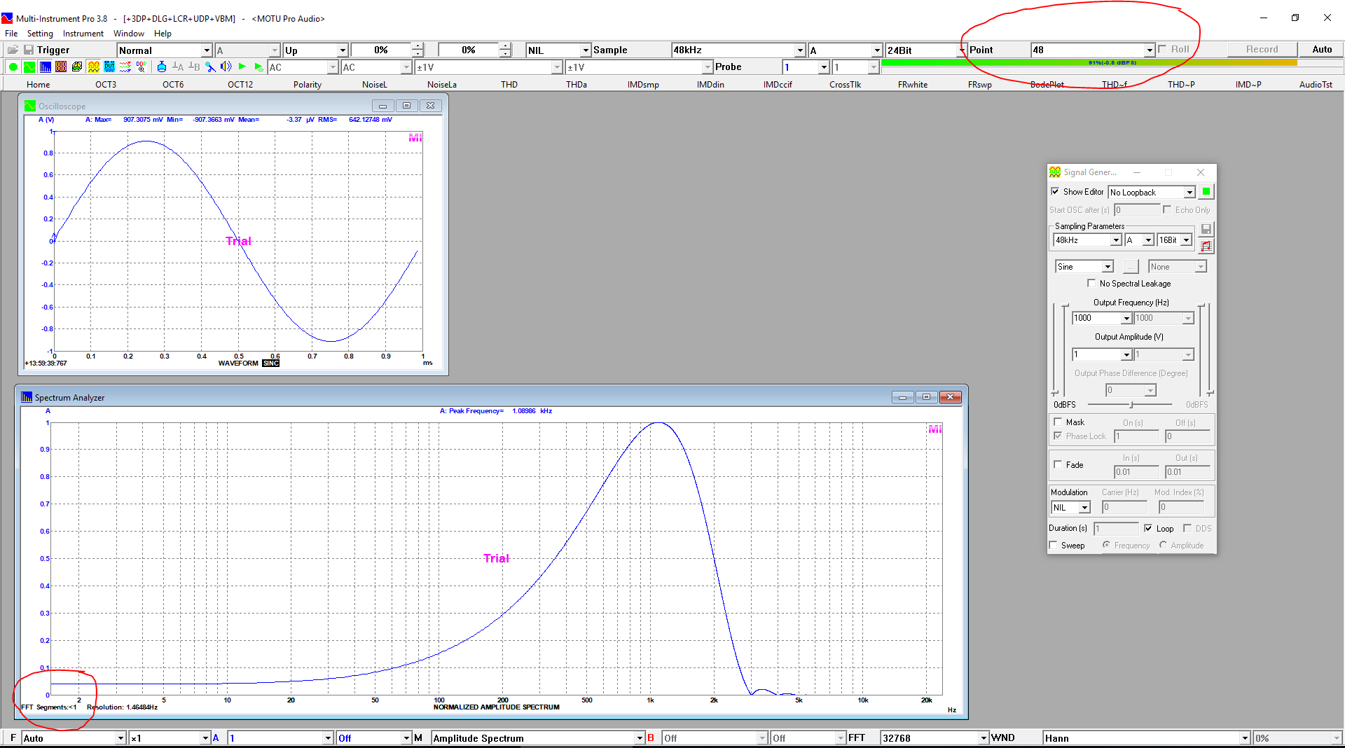Open the Setting menu
The height and width of the screenshot is (748, 1345).
(40, 34)
